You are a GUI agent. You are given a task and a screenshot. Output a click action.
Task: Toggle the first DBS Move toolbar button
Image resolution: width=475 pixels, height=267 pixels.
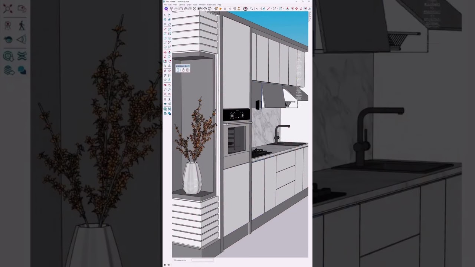click(x=178, y=70)
